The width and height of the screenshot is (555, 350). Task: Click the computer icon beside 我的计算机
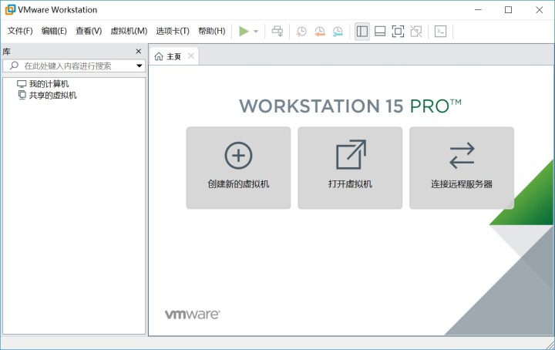click(x=22, y=84)
